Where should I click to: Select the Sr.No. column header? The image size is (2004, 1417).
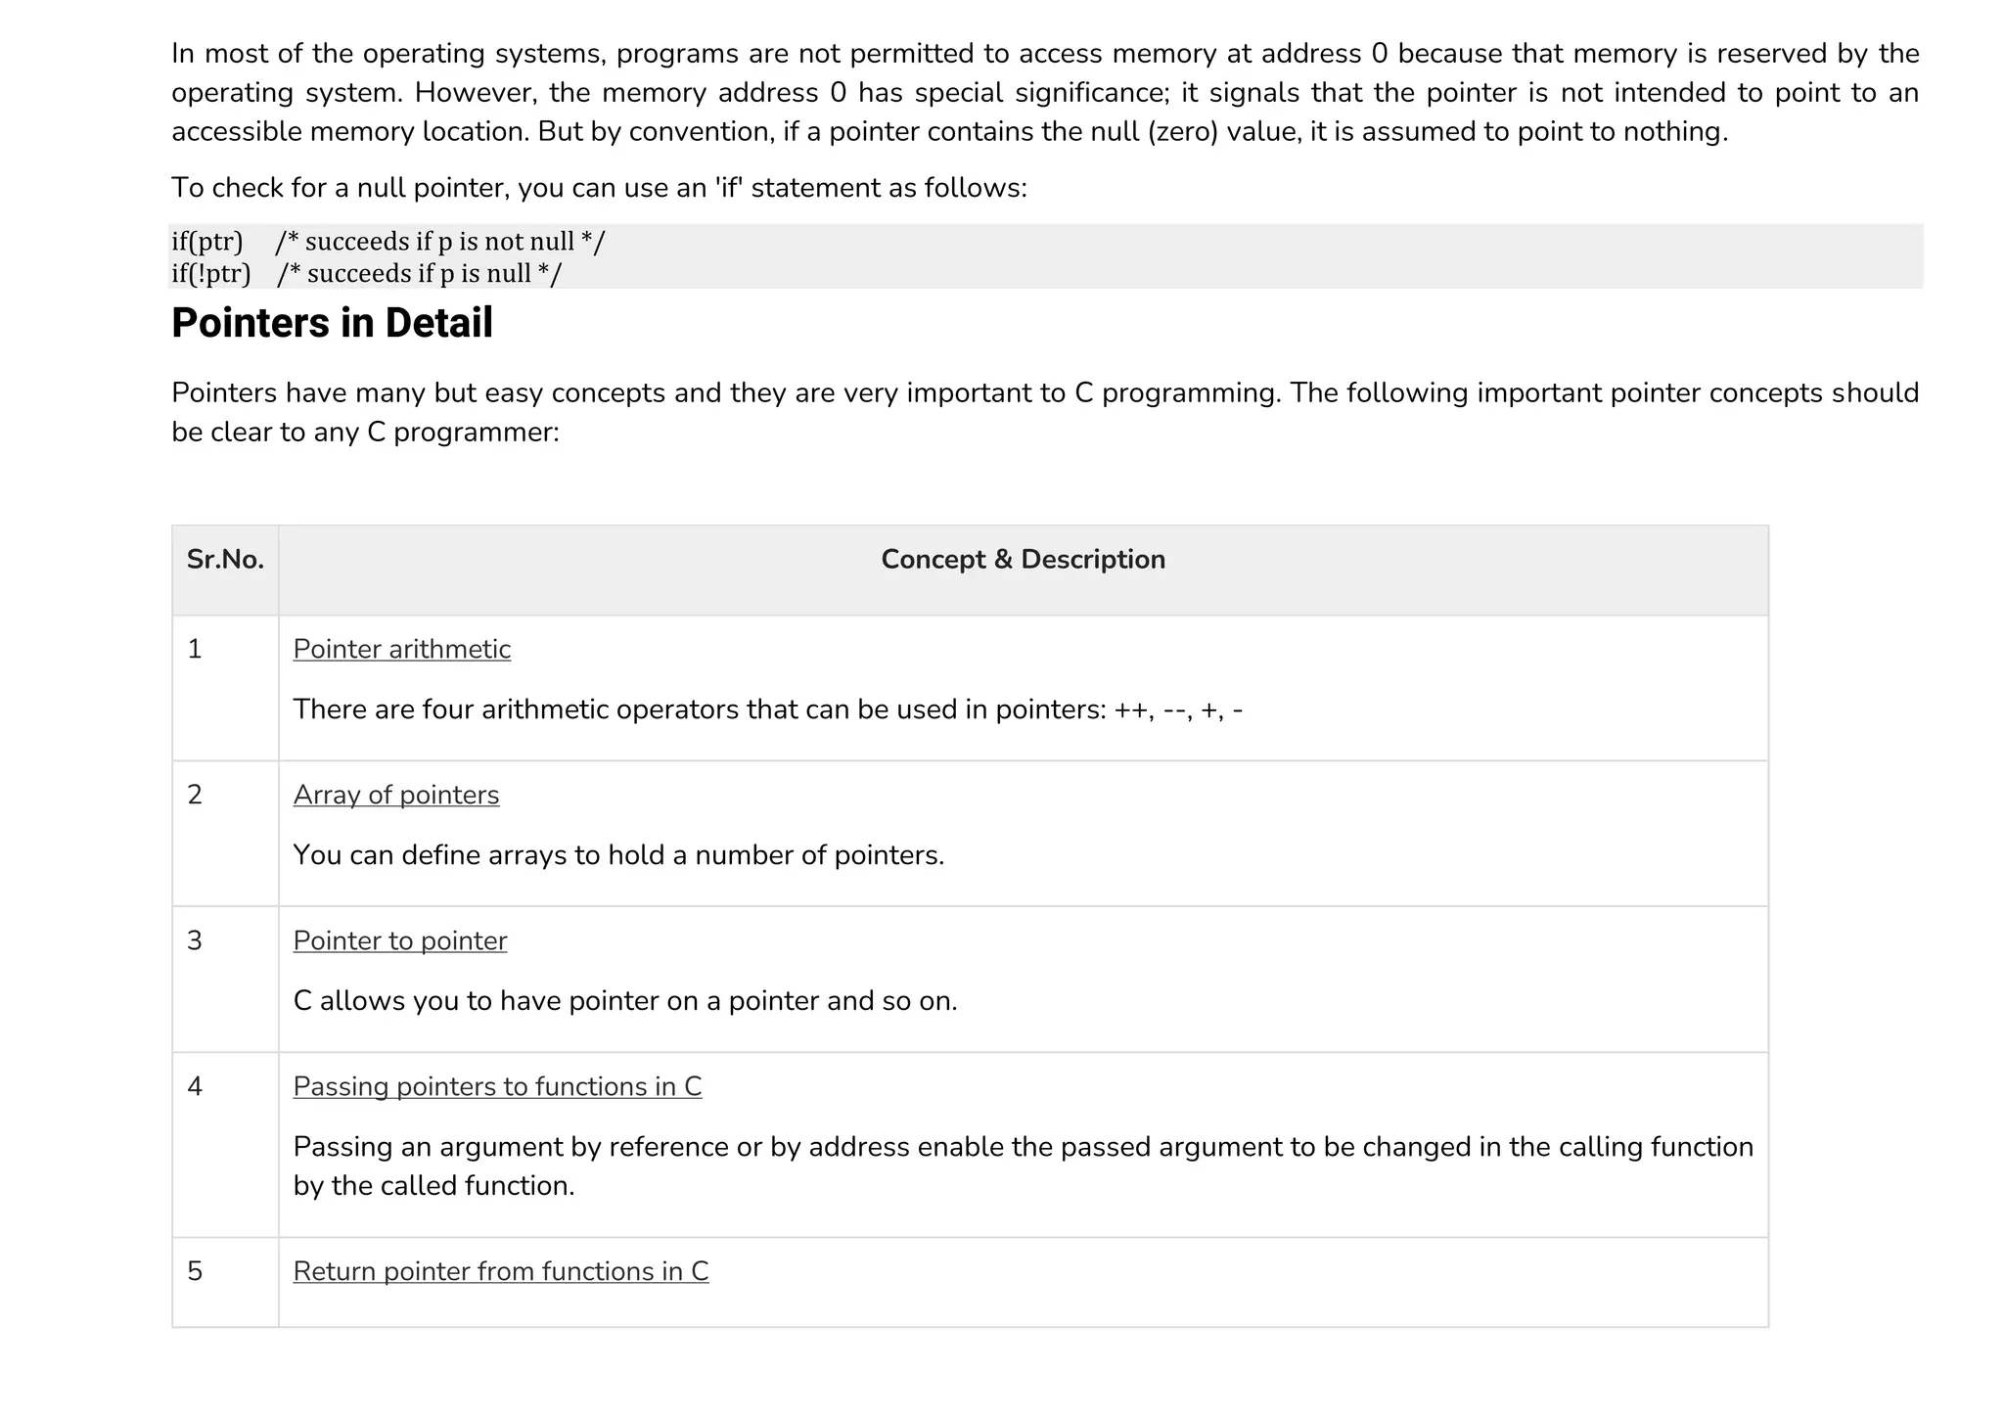click(225, 560)
